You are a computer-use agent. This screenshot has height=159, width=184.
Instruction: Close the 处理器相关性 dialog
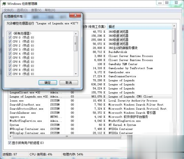(75, 15)
